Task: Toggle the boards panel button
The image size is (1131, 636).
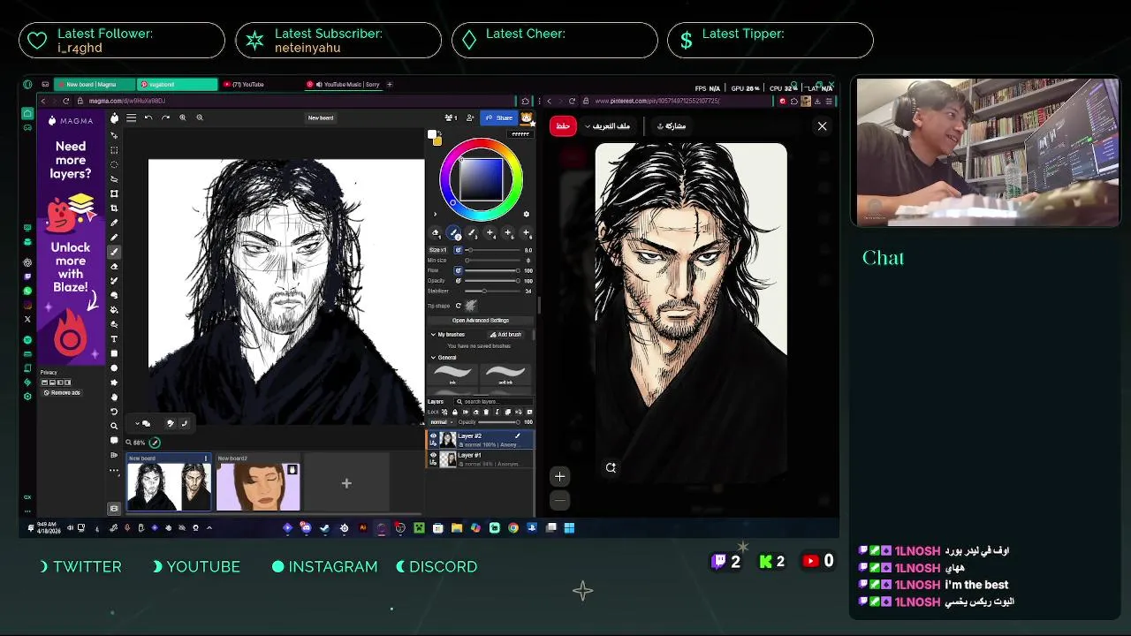Action: [114, 508]
